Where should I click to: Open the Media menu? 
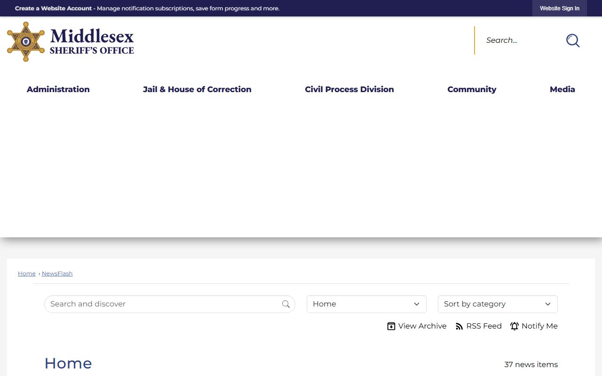(x=562, y=89)
